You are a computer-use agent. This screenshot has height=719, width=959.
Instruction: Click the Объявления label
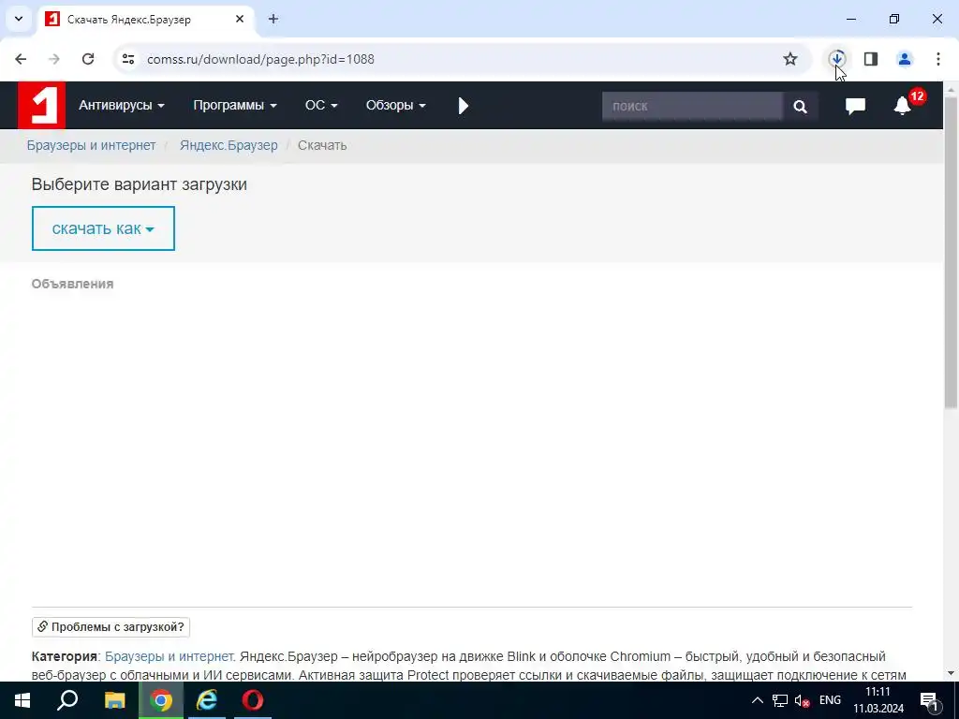point(73,284)
